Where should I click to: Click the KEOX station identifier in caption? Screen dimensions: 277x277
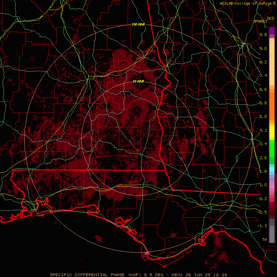pos(177,275)
